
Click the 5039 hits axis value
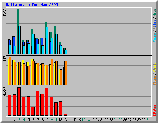tap(5, 12)
